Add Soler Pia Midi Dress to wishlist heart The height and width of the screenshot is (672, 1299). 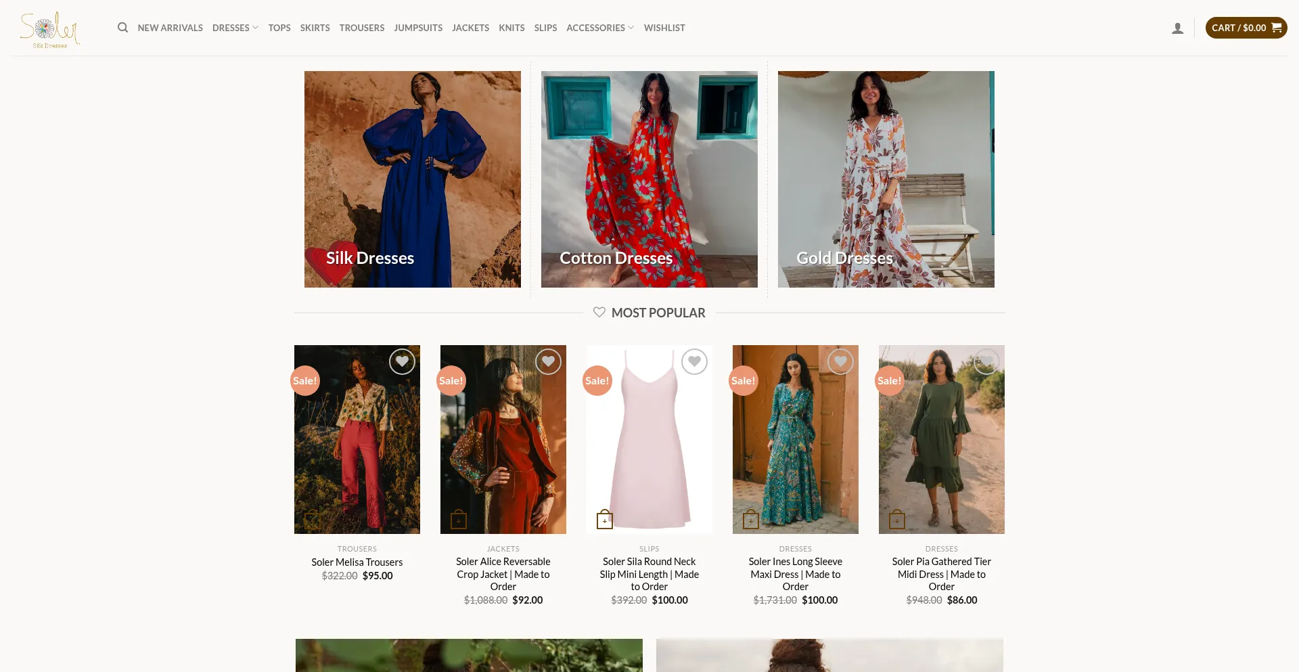[x=986, y=361]
